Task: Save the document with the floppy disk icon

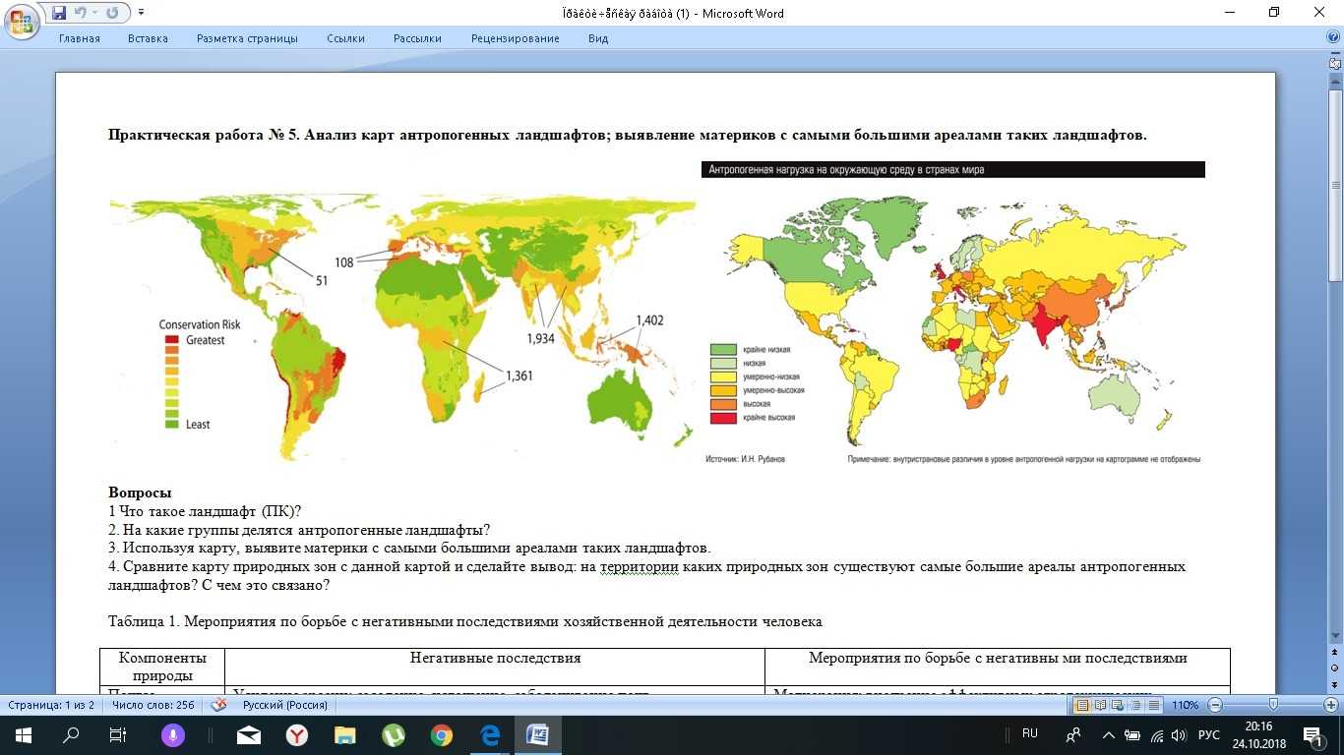Action: pyautogui.click(x=59, y=13)
